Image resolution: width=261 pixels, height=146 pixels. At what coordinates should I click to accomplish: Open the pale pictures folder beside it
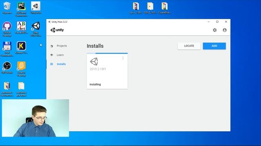21,89
